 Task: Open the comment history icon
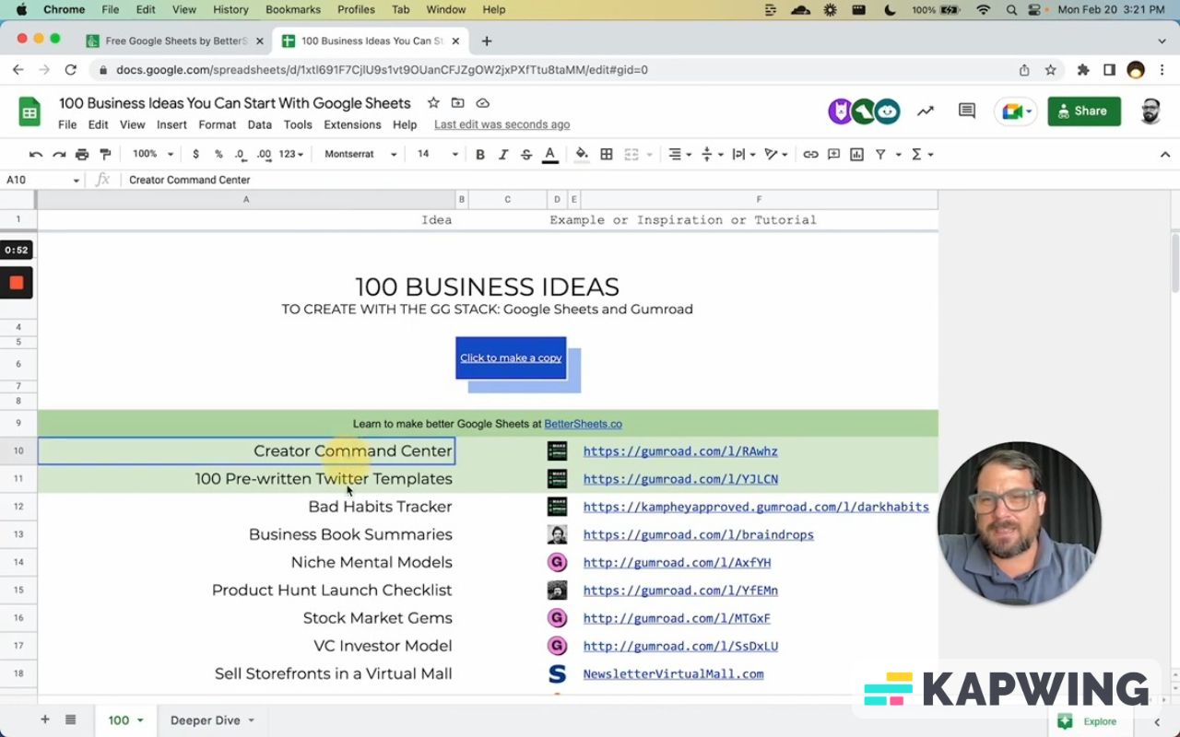coord(967,111)
